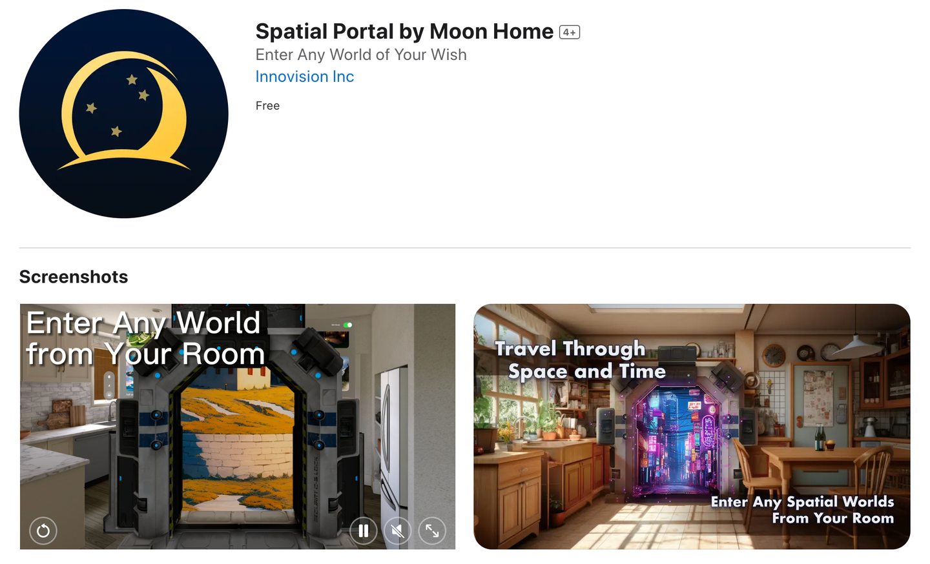Click the Enter Any Spatial Worlds caption
Viewport: 930px width, 564px height.
coord(802,510)
